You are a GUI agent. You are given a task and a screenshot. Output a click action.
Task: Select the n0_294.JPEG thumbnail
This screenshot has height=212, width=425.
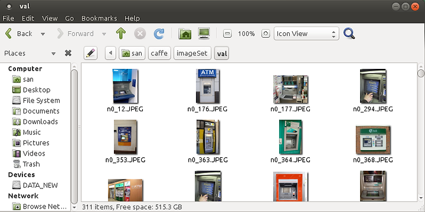tap(373, 86)
